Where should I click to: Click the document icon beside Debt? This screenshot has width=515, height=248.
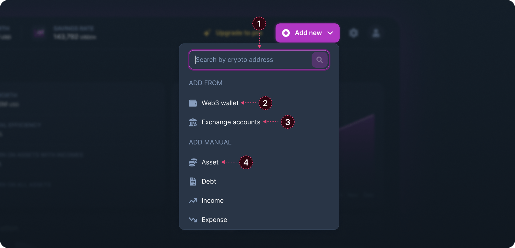tap(193, 181)
